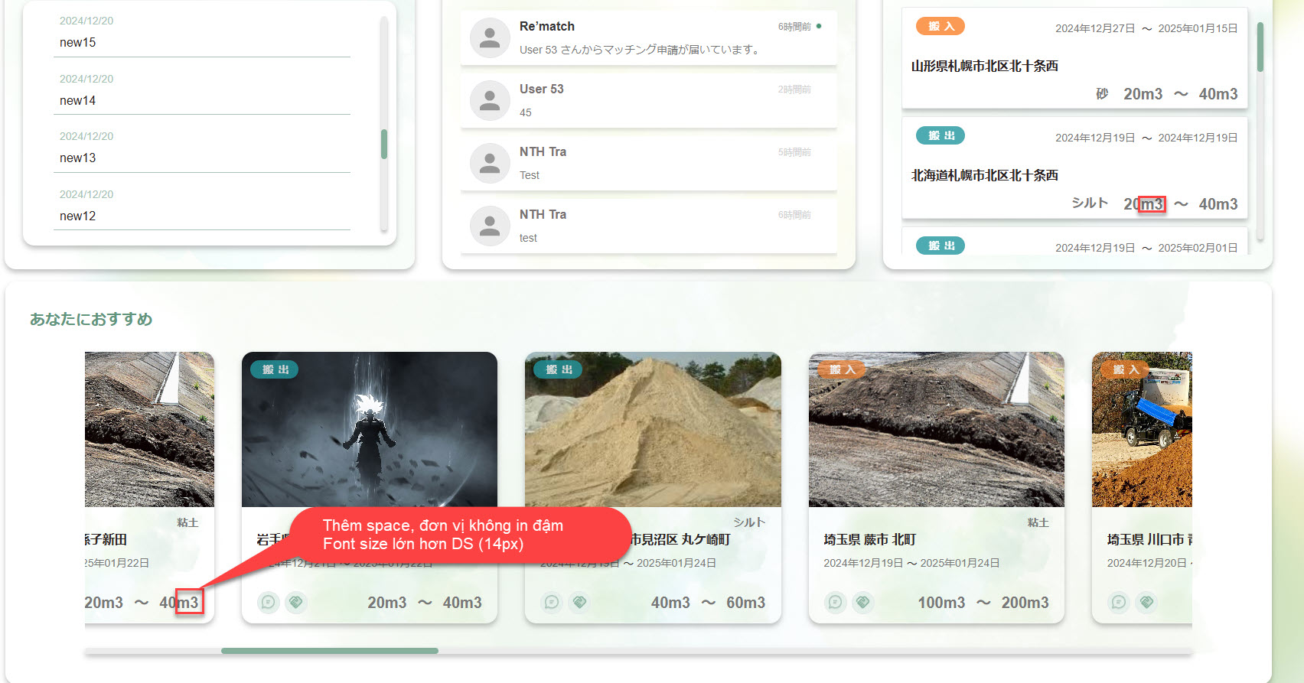The width and height of the screenshot is (1304, 683).
Task: Click the Re'match sender avatar icon
Action: pyautogui.click(x=490, y=37)
